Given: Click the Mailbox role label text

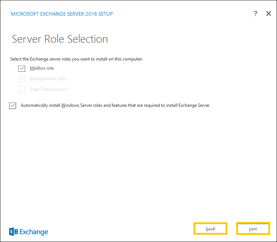Looking at the screenshot, I should click(x=42, y=68).
